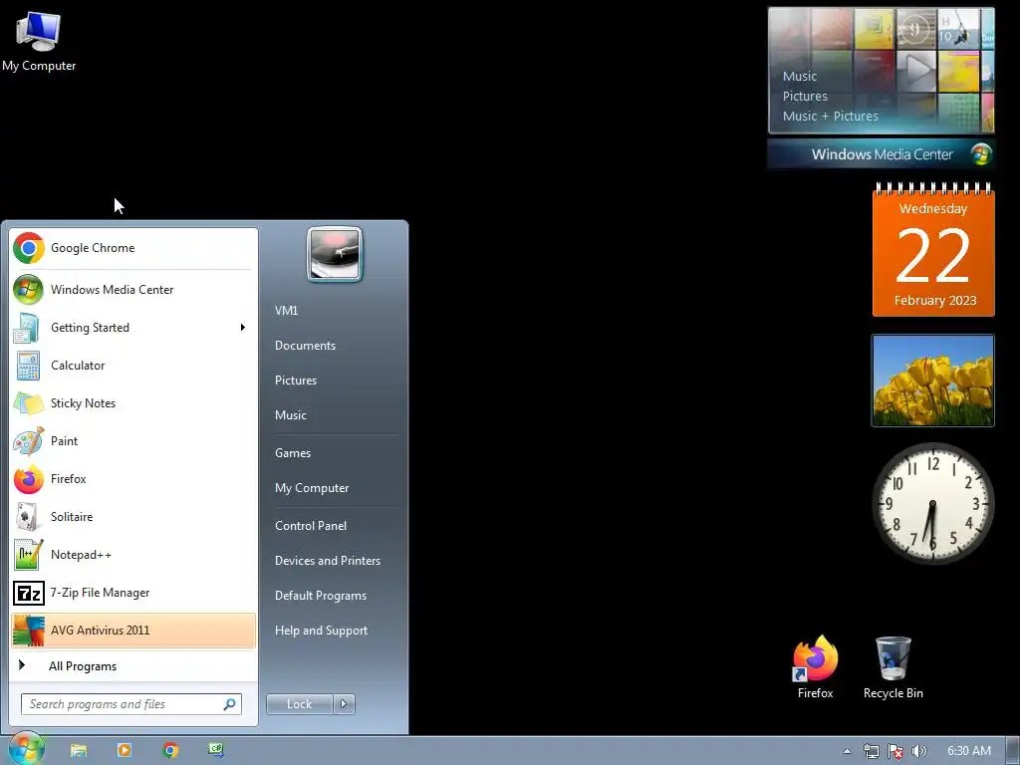
Task: Click the Start orb button
Action: [26, 749]
